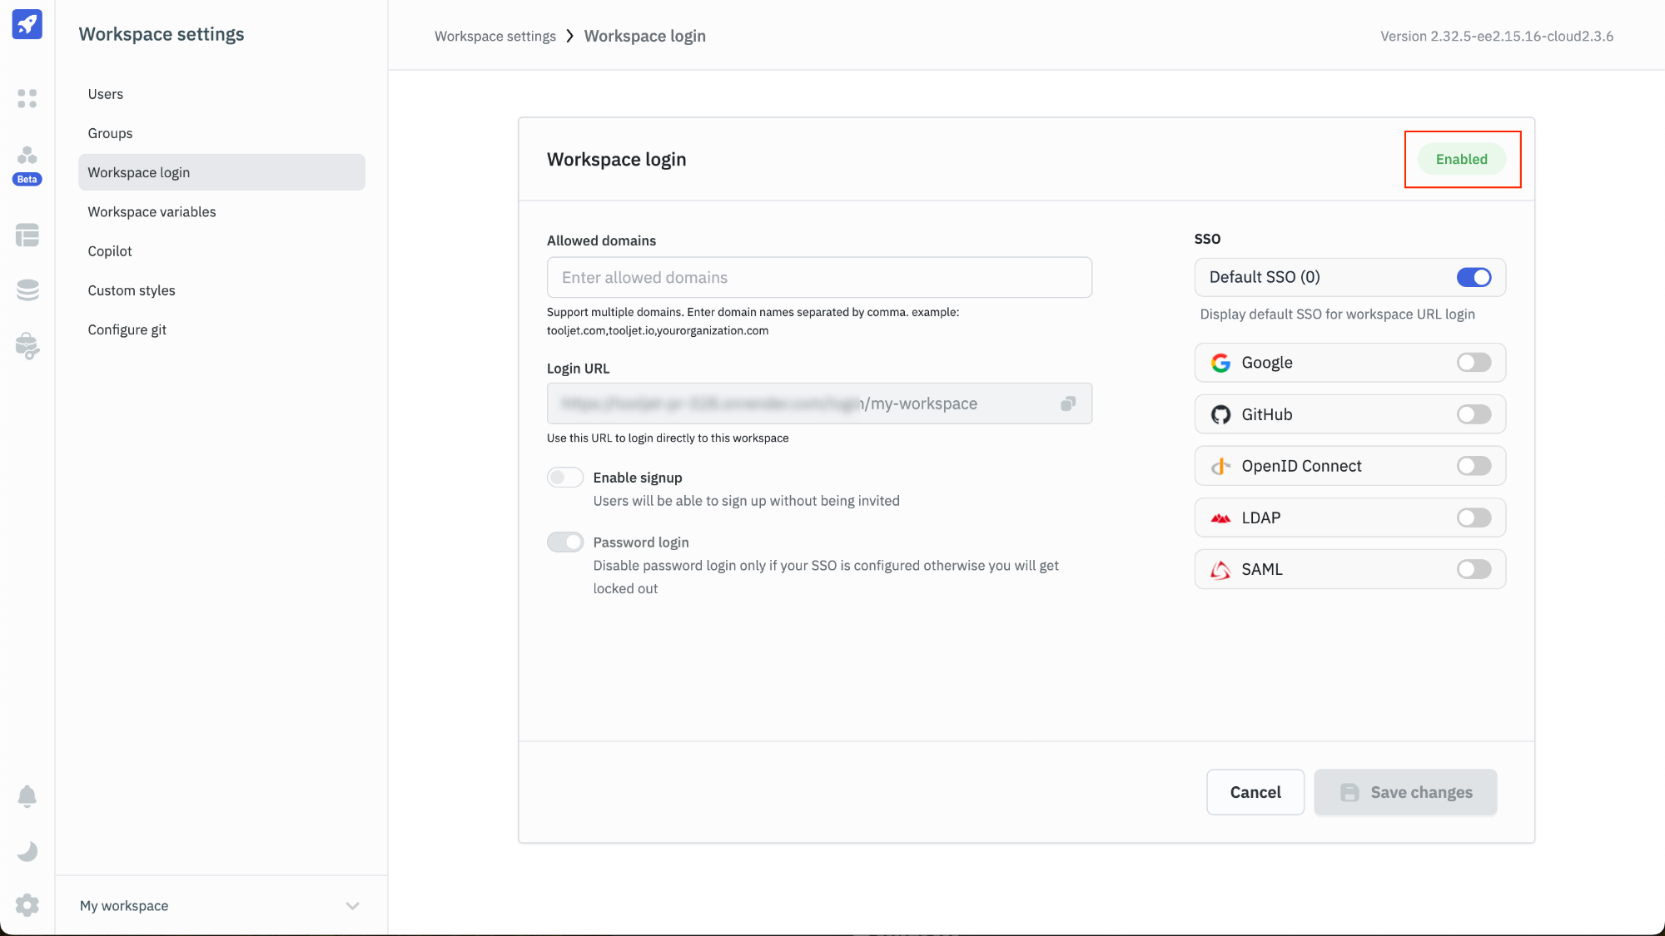This screenshot has height=936, width=1665.
Task: Click the ToolJet rocket logo
Action: pyautogui.click(x=27, y=24)
